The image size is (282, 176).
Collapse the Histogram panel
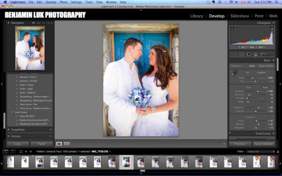pos(274,23)
